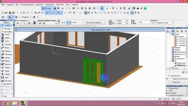Screen dimensions: 188x106
Task: Toggle the highlighted 3D window icon in third row
Action: pos(10,17)
